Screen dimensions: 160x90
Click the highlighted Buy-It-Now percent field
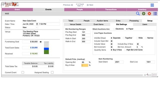click(x=85, y=65)
